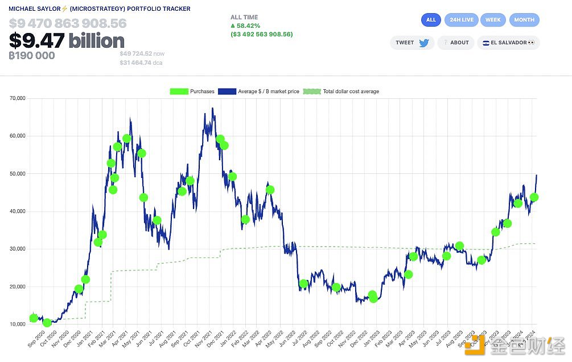Viewport: 572px width, 362px height.
Task: Click the ₿190 000 holdings figure
Action: coord(32,56)
